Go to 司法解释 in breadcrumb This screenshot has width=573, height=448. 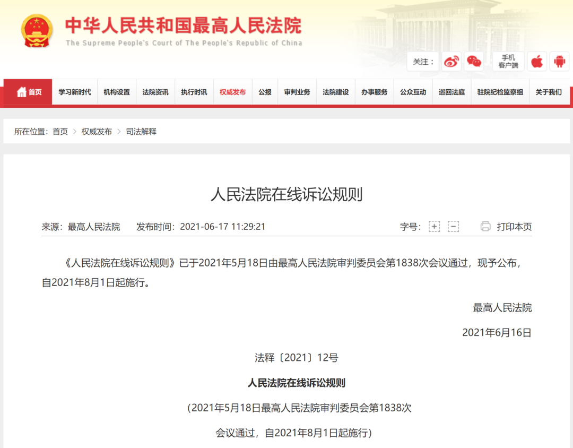pos(142,132)
